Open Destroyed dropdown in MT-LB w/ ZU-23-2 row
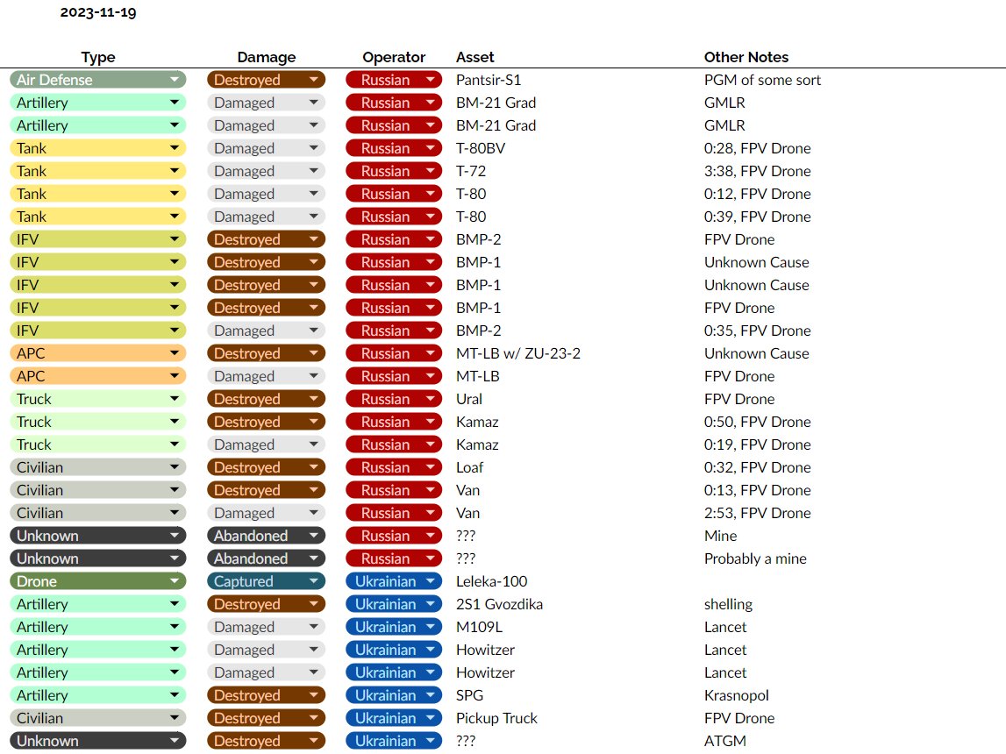 pyautogui.click(x=266, y=353)
